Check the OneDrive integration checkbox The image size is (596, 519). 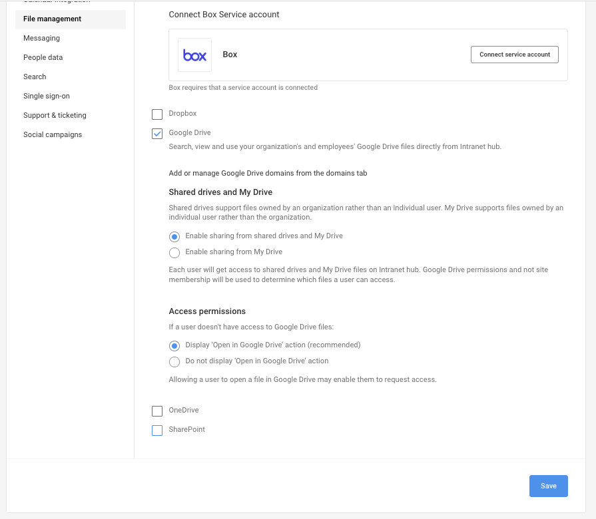click(157, 411)
